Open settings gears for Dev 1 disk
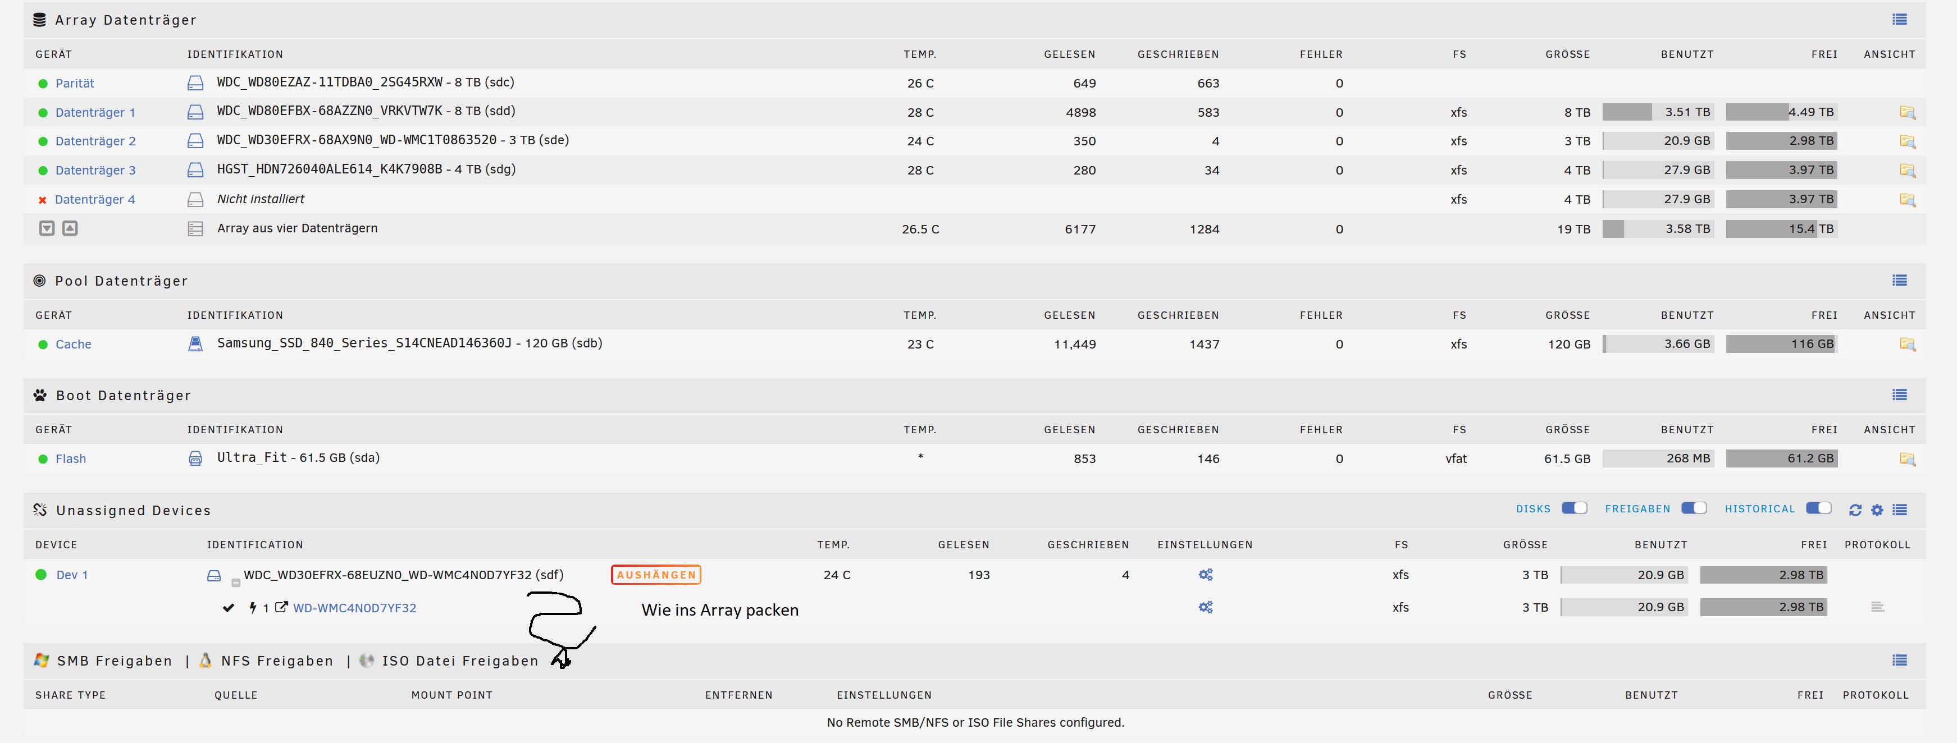The width and height of the screenshot is (1957, 743). 1206,575
